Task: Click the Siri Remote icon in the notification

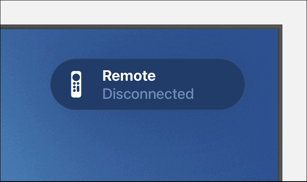Action: [76, 84]
